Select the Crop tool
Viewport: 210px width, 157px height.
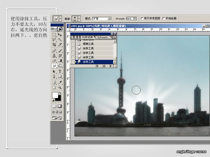coord(54,44)
